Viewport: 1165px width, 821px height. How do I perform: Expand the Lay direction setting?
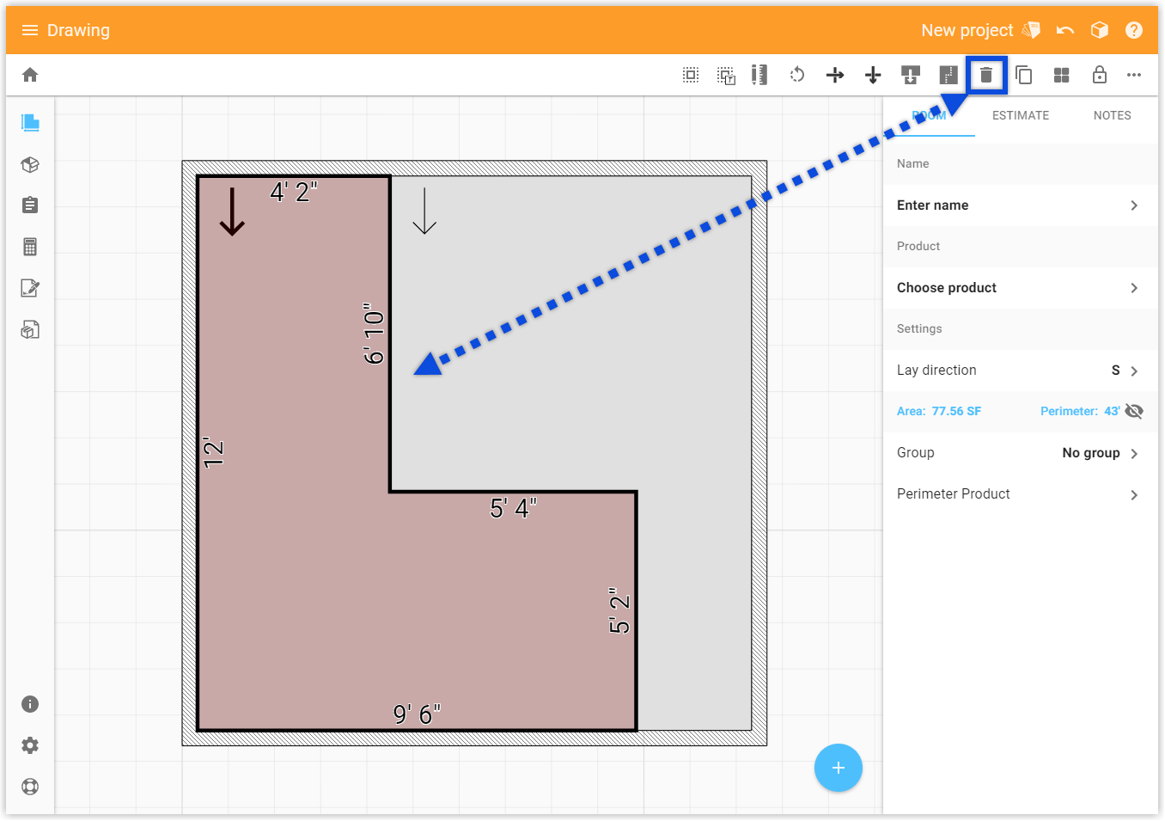(1020, 371)
